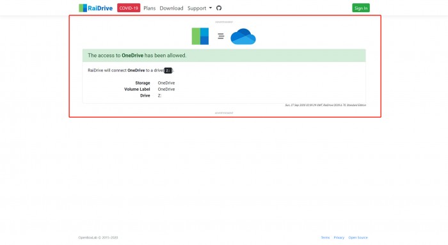Click the OpenBoxLab copyright footer text
Image resolution: width=448 pixels, height=245 pixels.
[x=98, y=237]
